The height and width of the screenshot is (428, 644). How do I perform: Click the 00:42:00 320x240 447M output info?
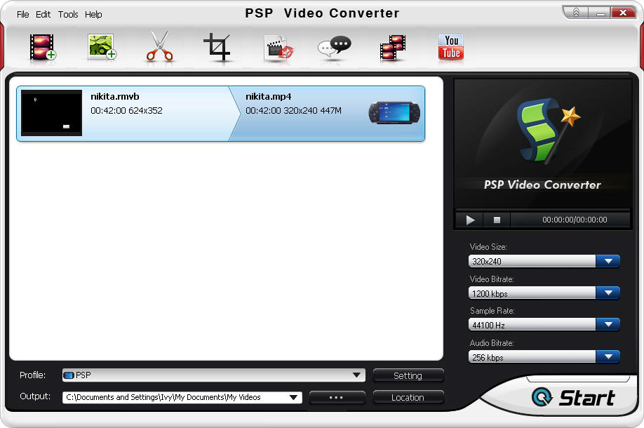[293, 110]
